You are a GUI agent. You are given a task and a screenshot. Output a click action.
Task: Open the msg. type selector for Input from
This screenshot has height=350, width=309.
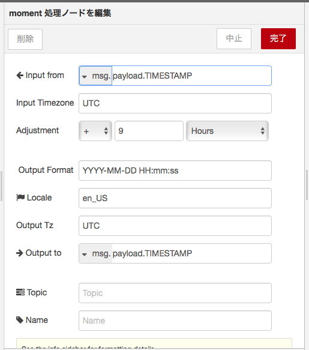coord(95,76)
